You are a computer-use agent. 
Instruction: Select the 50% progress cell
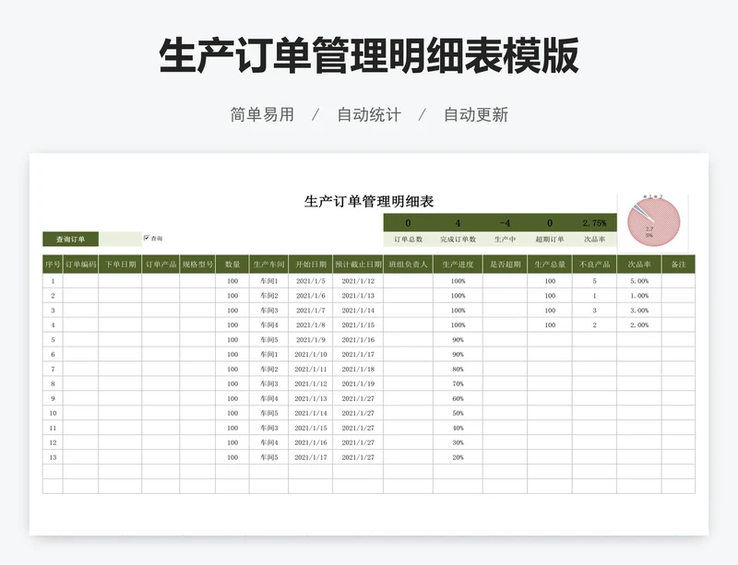(458, 413)
